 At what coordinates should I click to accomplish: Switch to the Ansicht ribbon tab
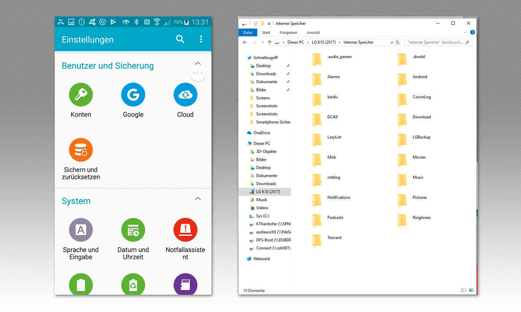[x=313, y=32]
